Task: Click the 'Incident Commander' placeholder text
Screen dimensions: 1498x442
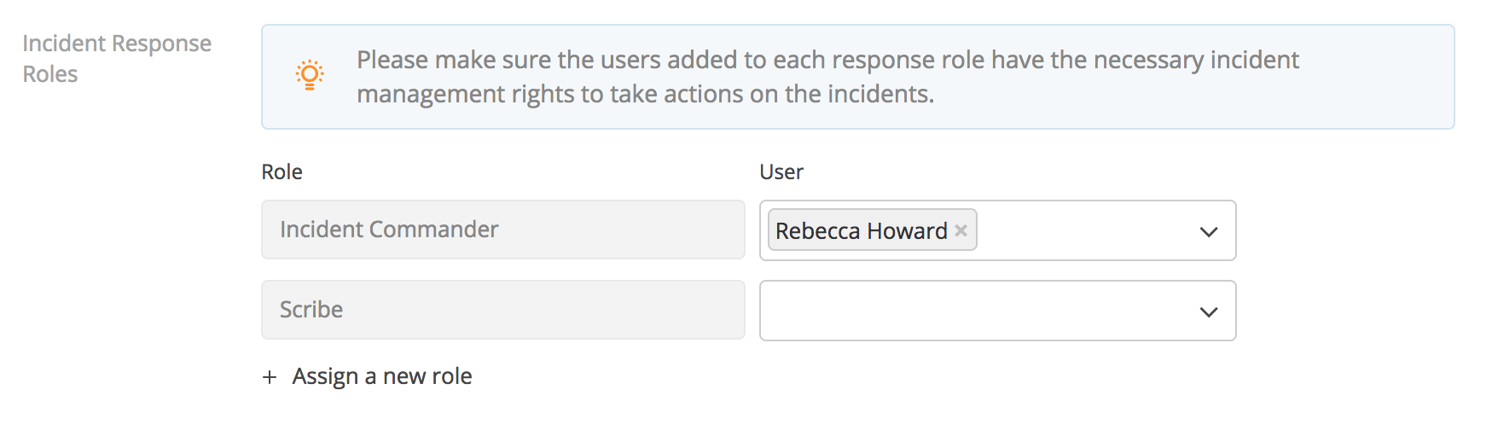Action: coord(389,230)
